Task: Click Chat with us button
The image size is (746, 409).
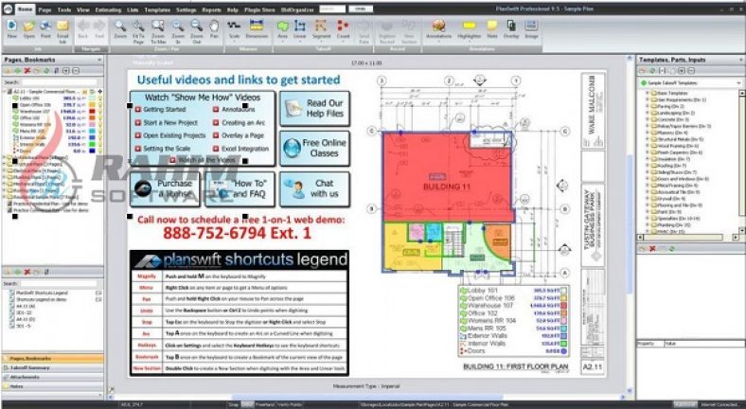Action: coord(314,188)
